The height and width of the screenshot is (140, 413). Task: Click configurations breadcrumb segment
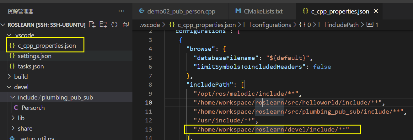point(271,25)
